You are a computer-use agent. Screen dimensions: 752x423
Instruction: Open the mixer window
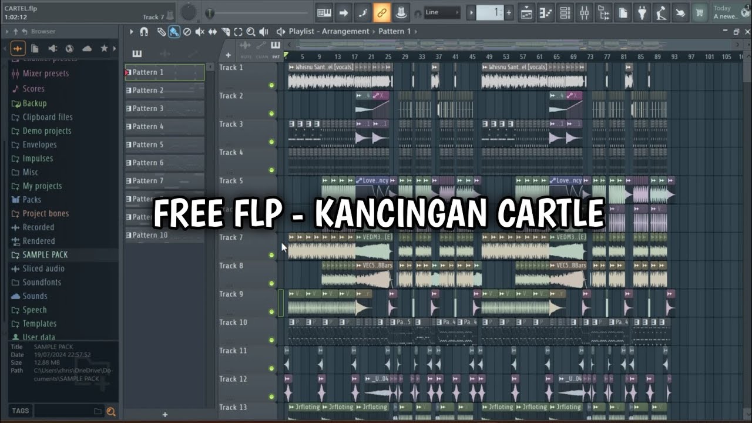pos(584,12)
